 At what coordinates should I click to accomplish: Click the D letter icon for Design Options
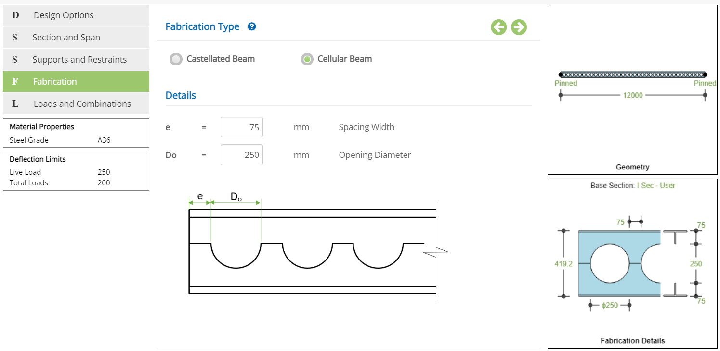pos(15,15)
